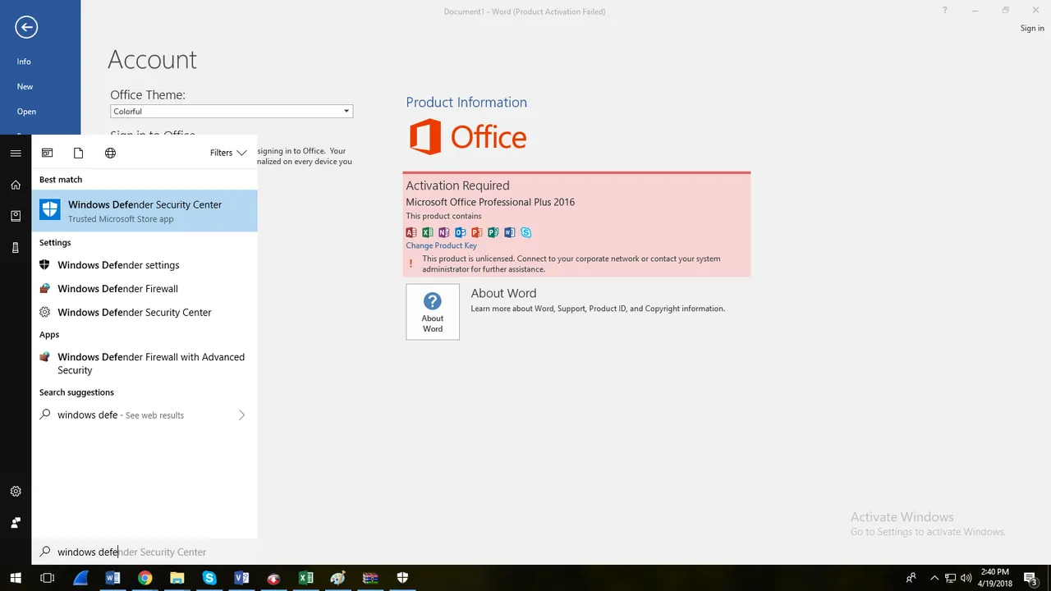
Task: Open the Paint palette app on taskbar
Action: click(337, 578)
